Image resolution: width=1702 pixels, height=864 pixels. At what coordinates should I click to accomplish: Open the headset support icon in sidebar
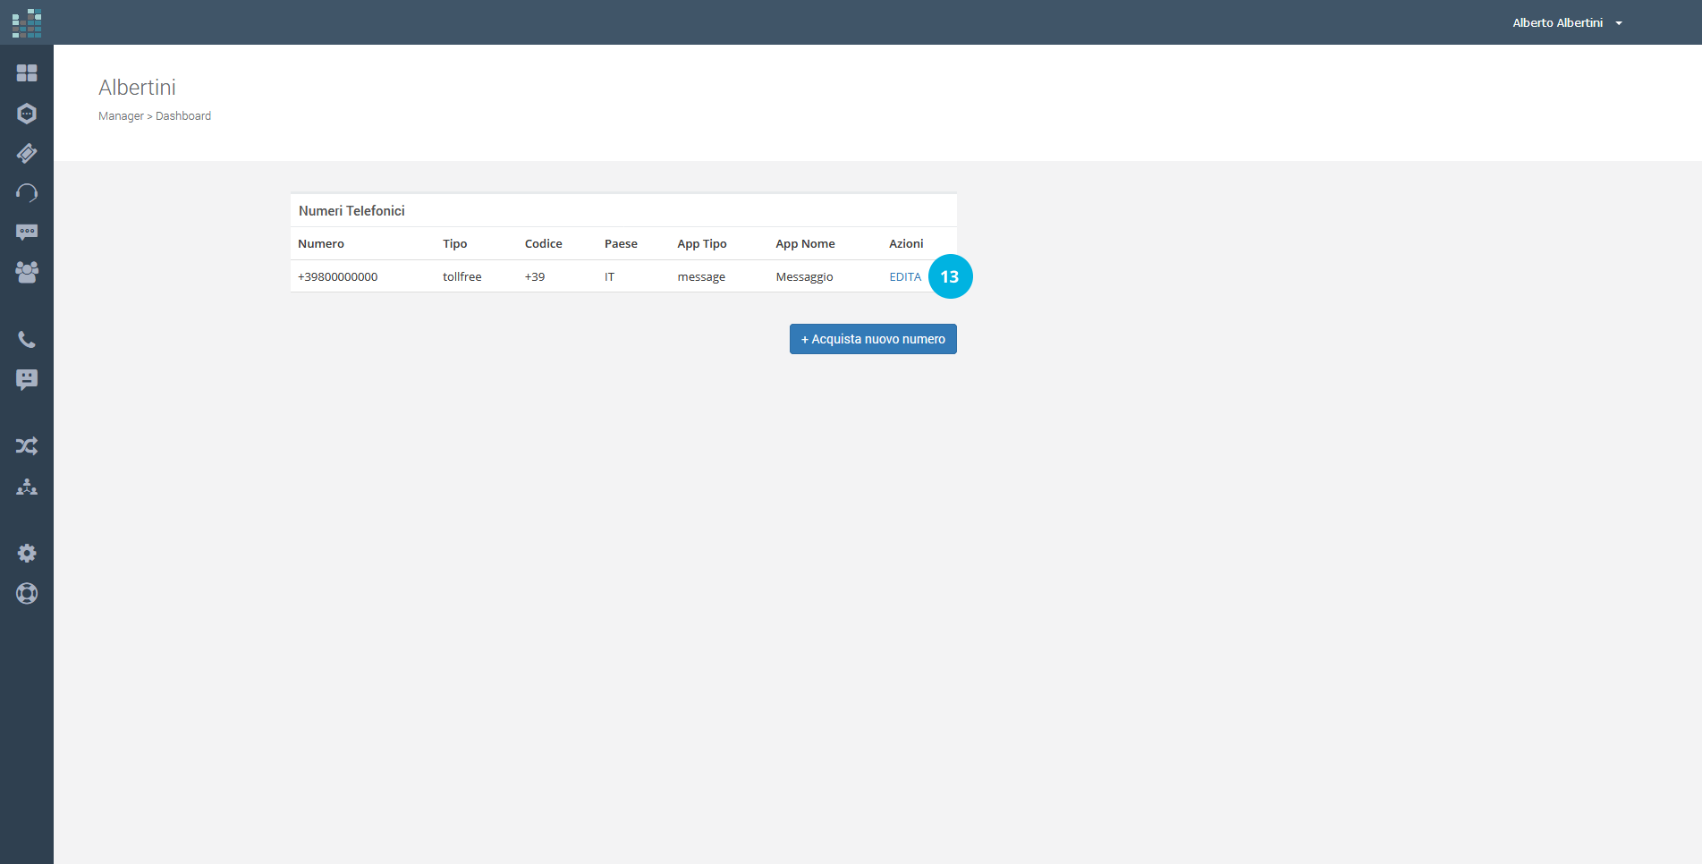click(27, 192)
